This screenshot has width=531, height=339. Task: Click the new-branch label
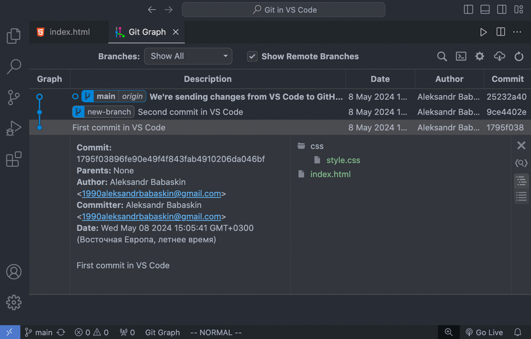click(x=103, y=112)
